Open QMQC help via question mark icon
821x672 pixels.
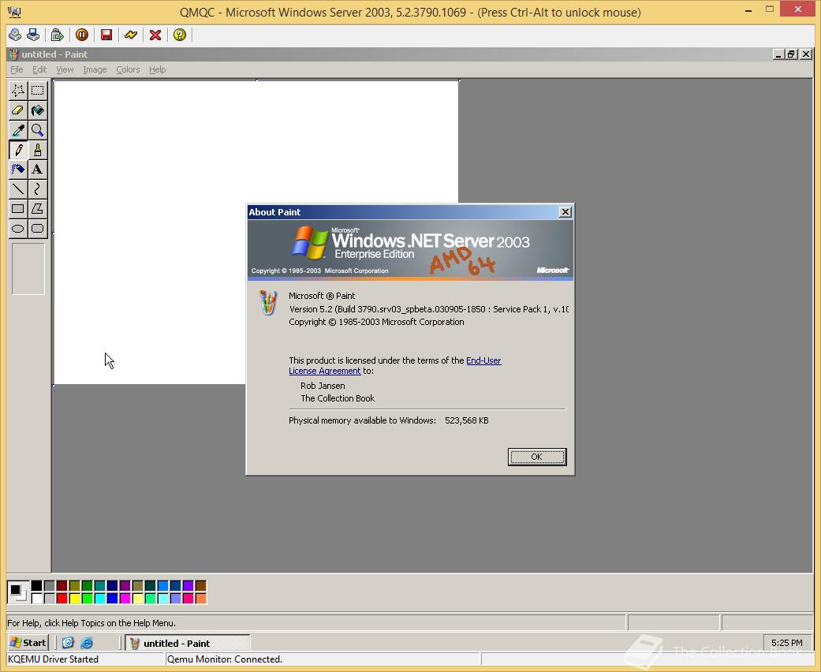coord(180,35)
